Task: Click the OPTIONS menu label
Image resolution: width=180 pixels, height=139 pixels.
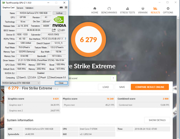Action: (168, 13)
